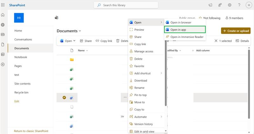Click Share in the command bar

(86, 41)
